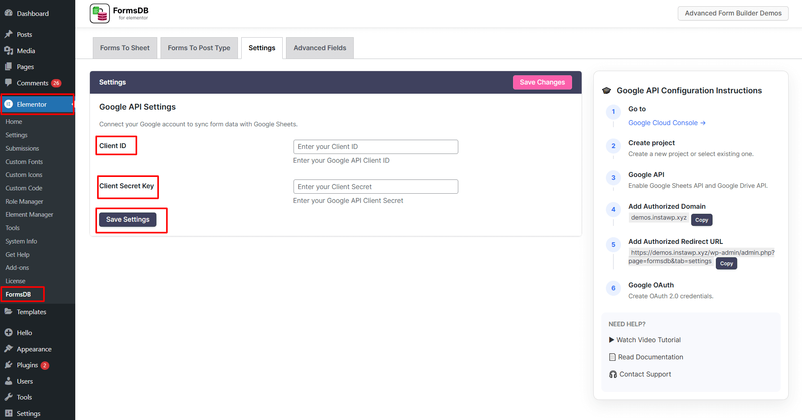Click the Elementor logo icon
The image size is (802, 420).
(8, 104)
